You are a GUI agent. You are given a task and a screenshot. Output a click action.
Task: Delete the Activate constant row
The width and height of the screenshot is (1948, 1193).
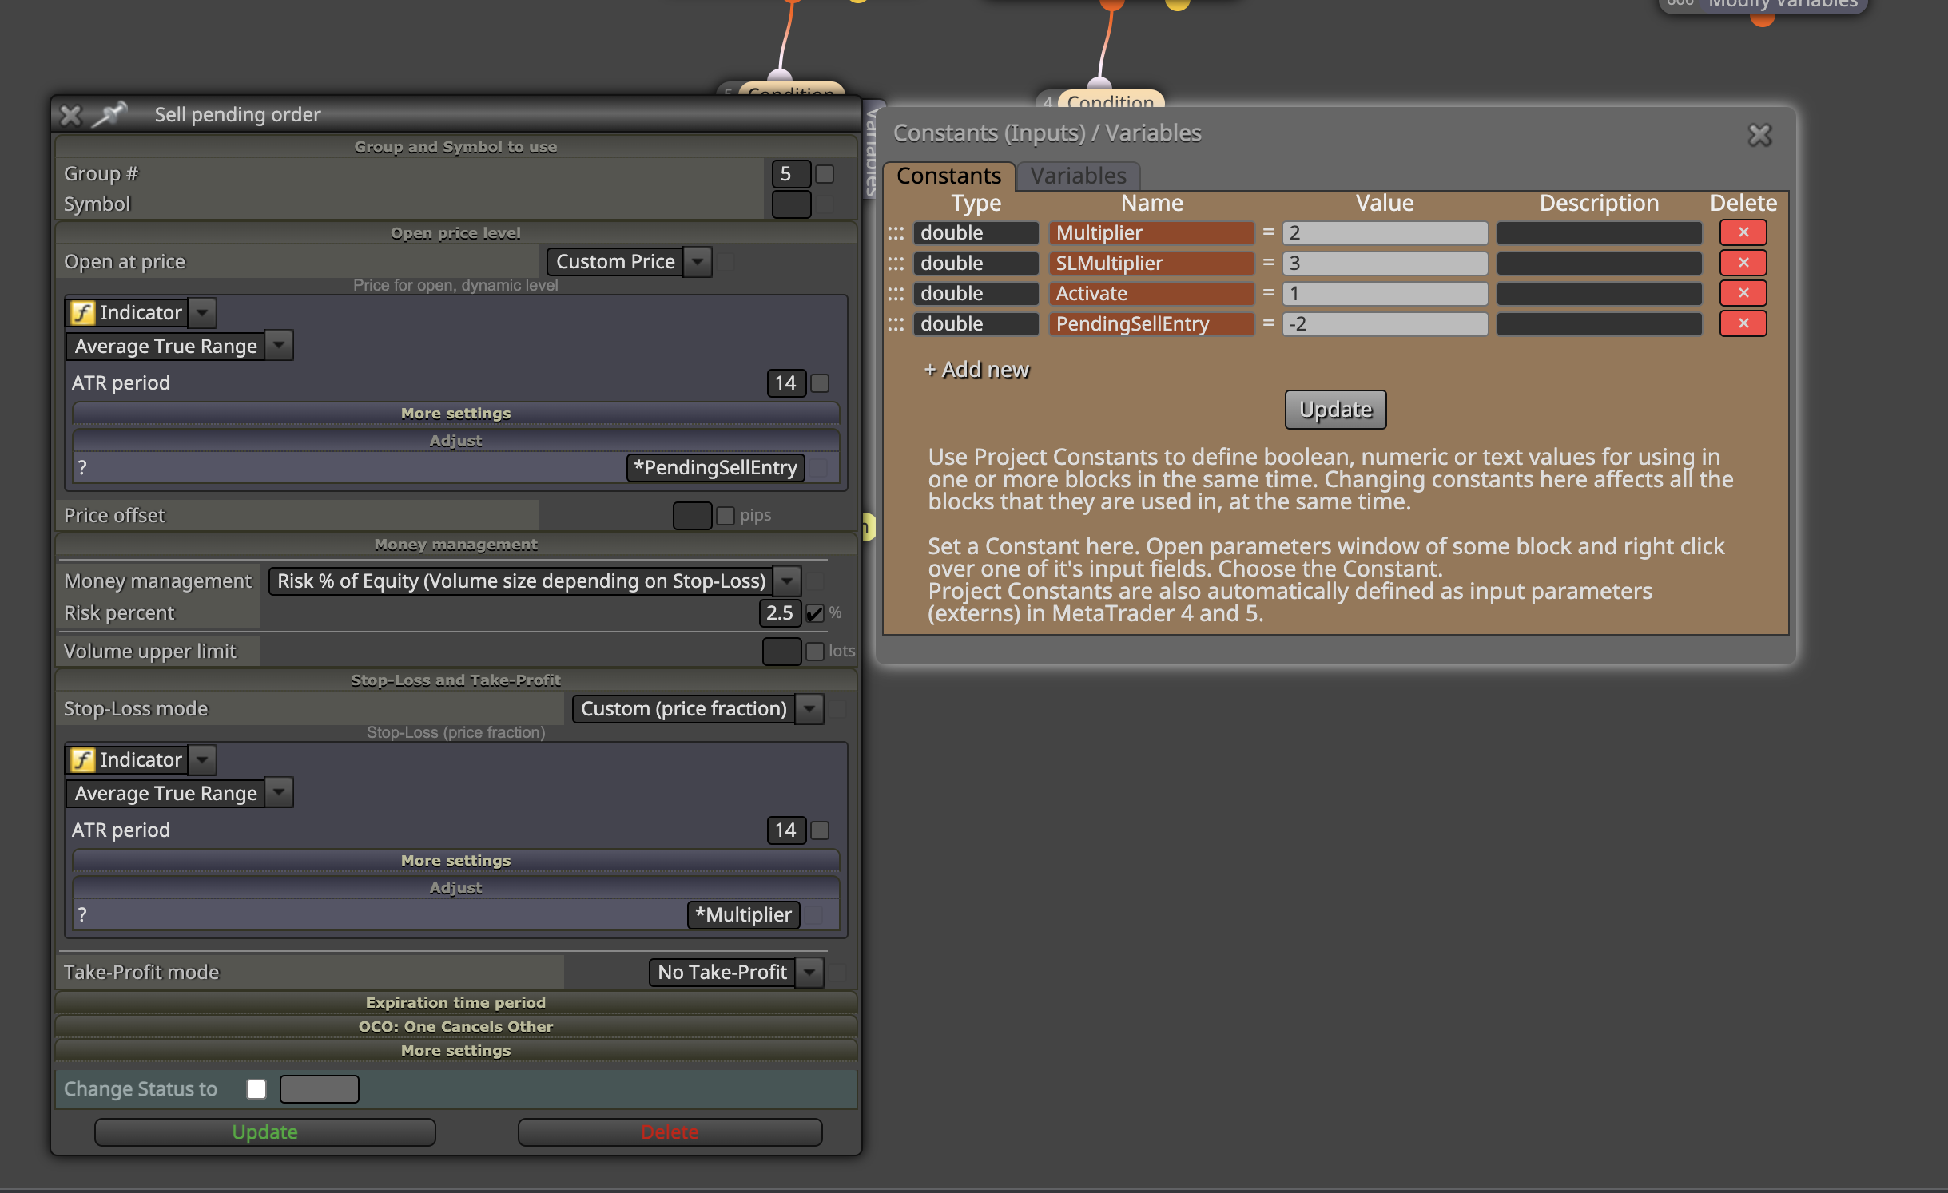[1743, 293]
